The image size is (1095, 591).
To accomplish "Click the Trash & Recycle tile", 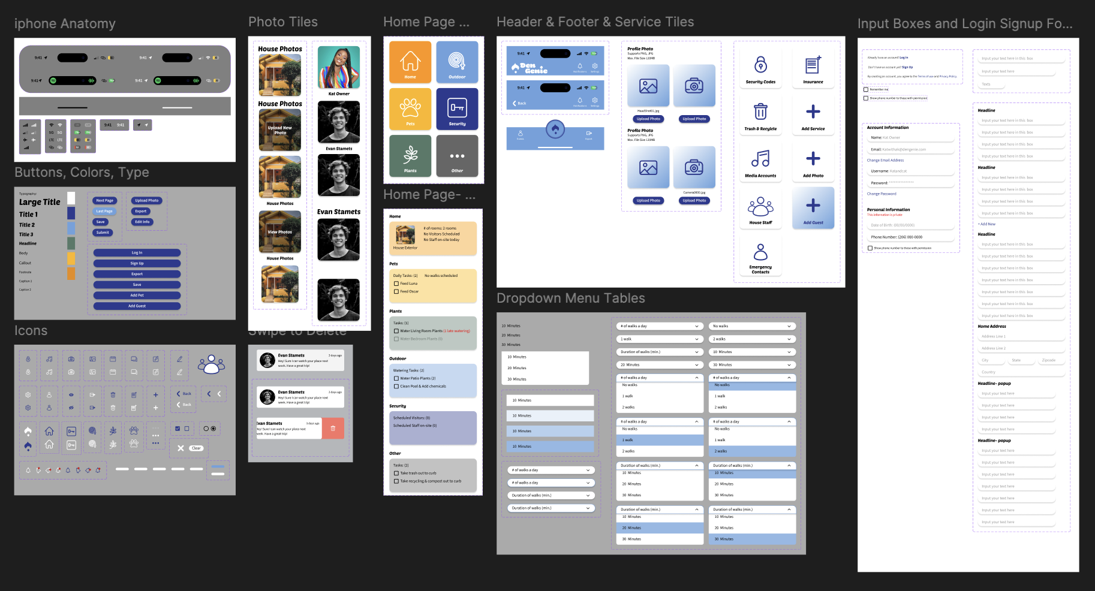I will click(760, 114).
